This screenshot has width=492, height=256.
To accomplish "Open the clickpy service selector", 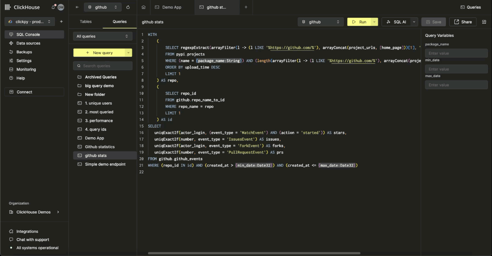I will (x=29, y=21).
